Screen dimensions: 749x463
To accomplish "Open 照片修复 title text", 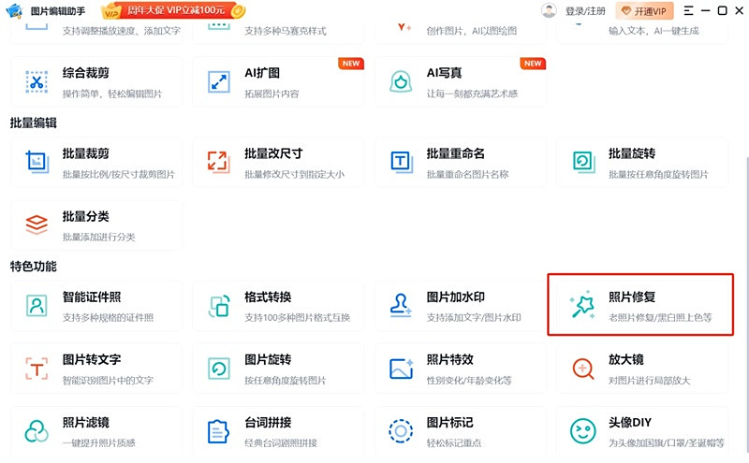I will 632,297.
